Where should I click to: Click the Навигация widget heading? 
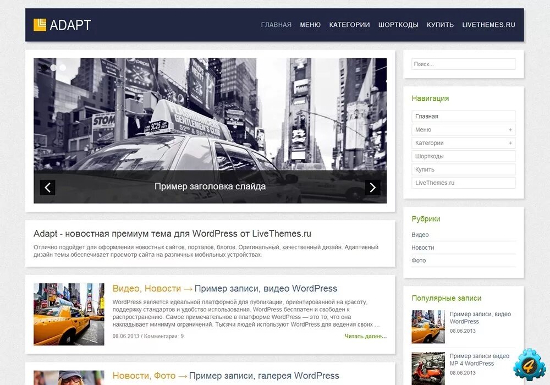(430, 98)
